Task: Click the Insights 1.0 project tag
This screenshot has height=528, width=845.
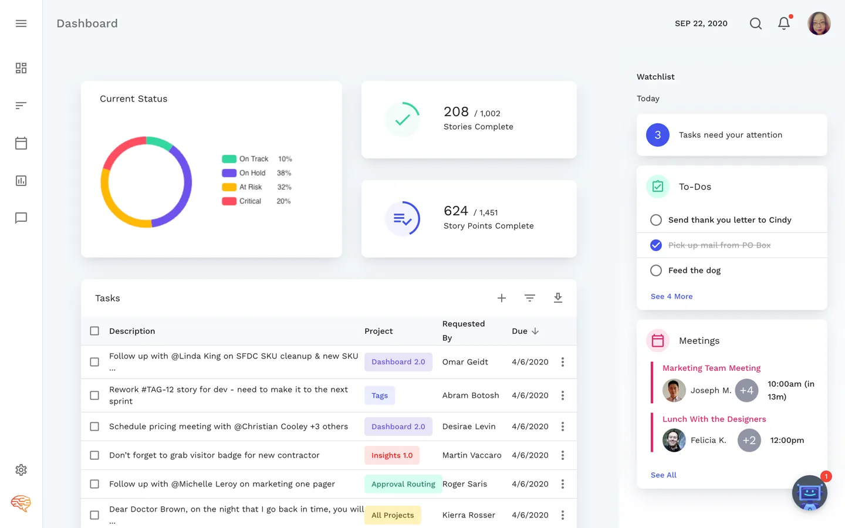Action: coord(392,455)
